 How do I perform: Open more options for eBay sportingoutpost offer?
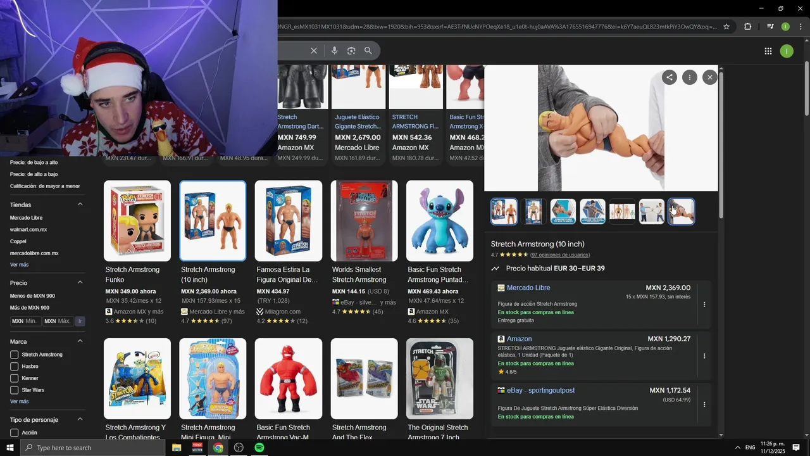tap(704, 405)
